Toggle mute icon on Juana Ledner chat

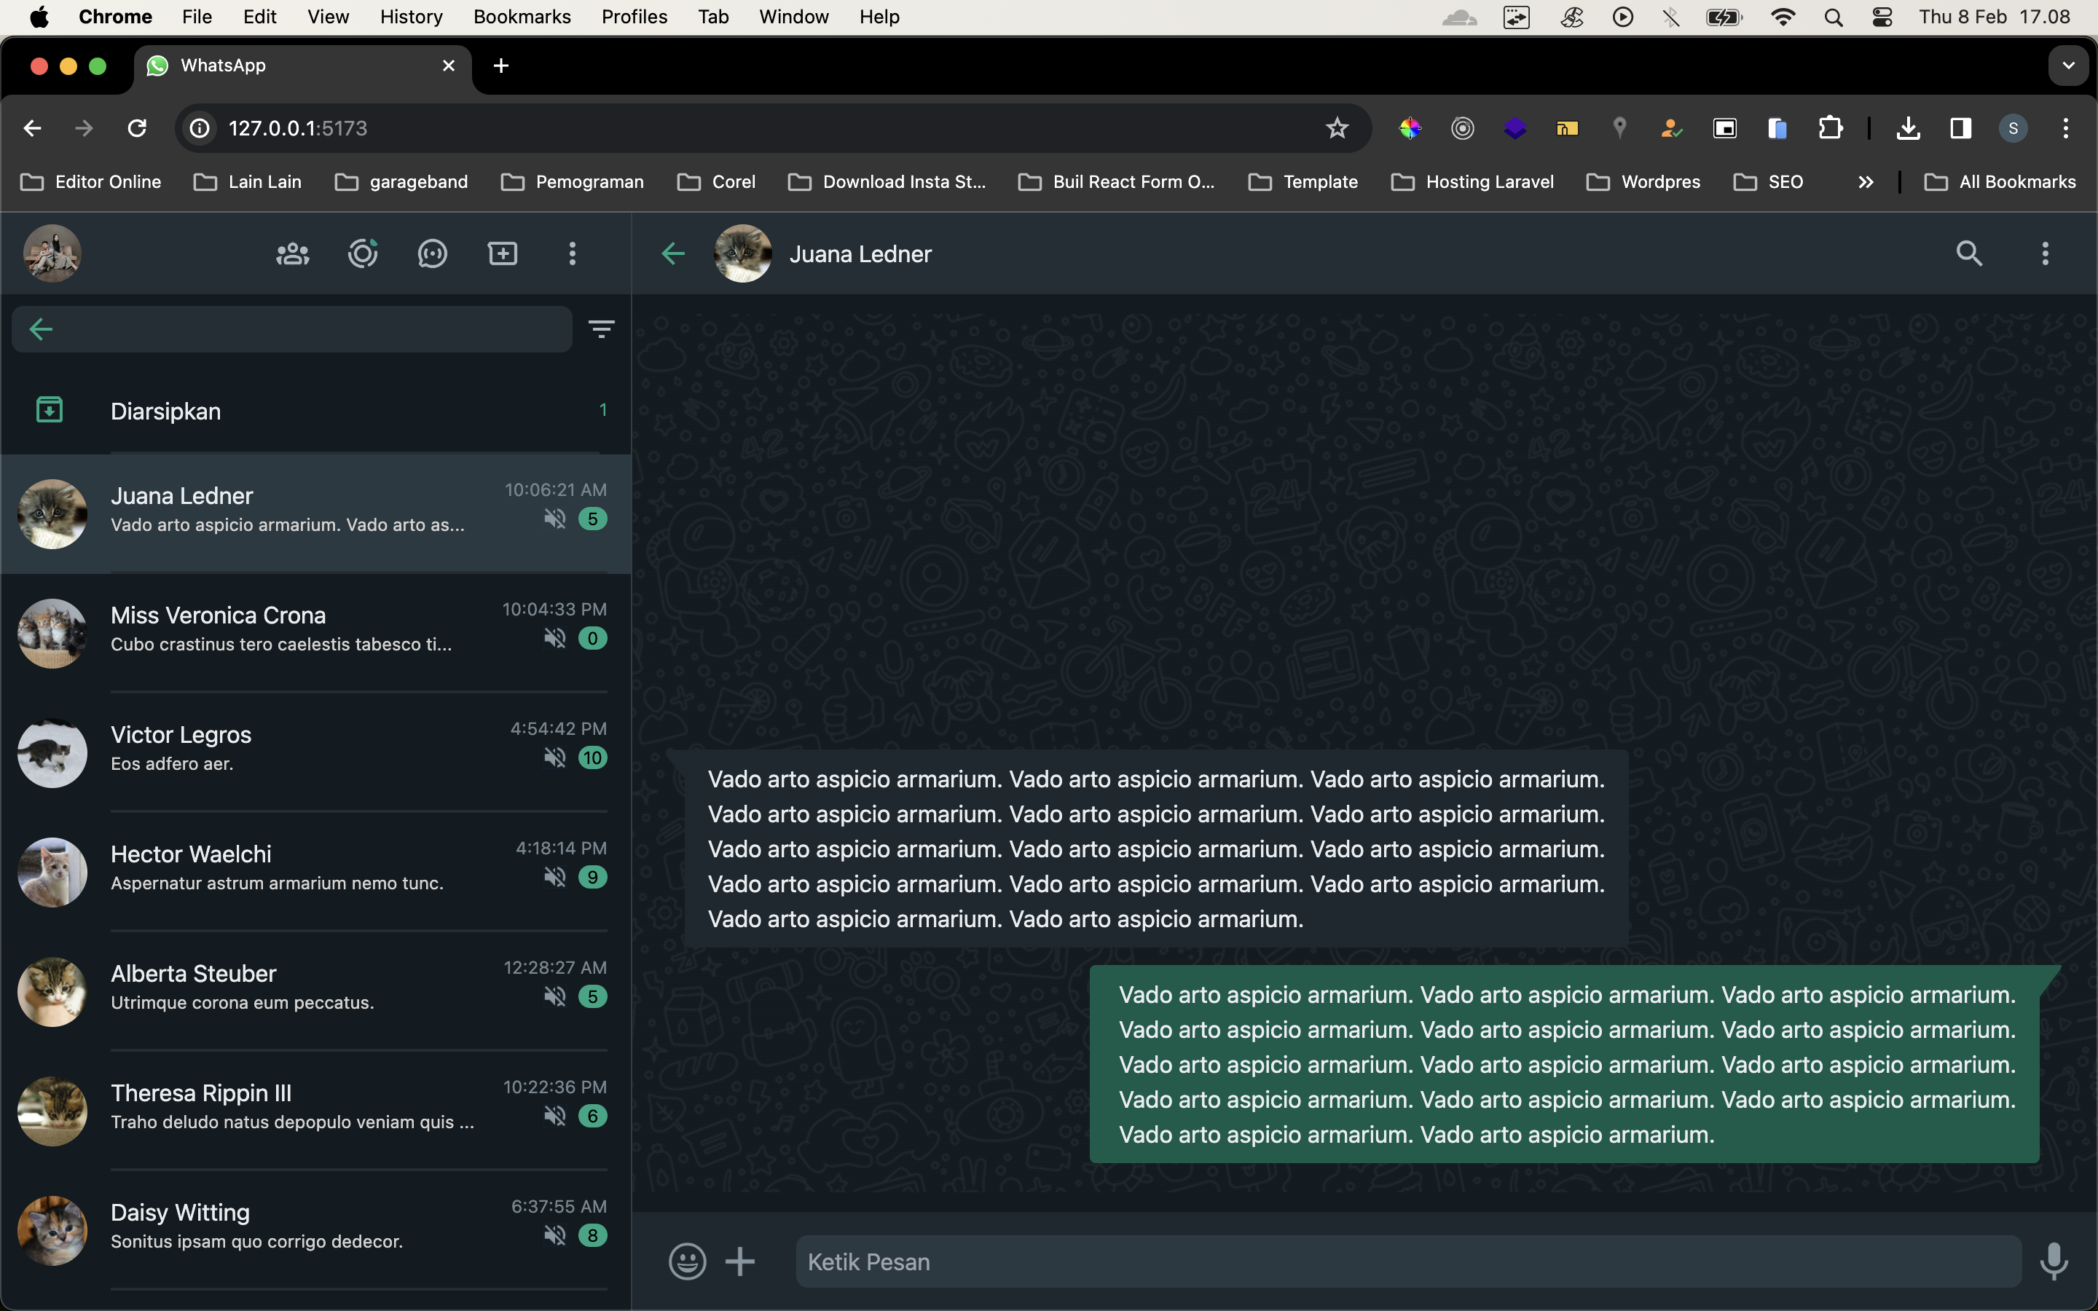[555, 519]
